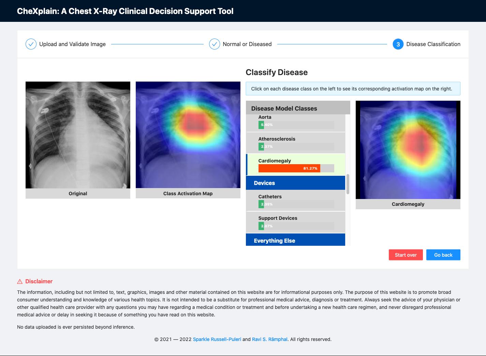
Task: Click the disease class list scrollbar
Action: tap(348, 184)
